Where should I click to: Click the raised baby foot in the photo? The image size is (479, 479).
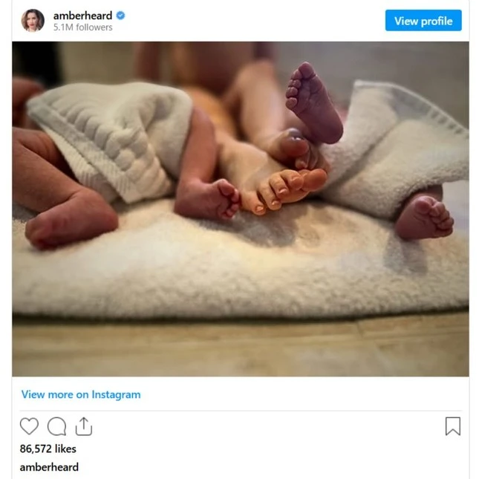[x=313, y=104]
